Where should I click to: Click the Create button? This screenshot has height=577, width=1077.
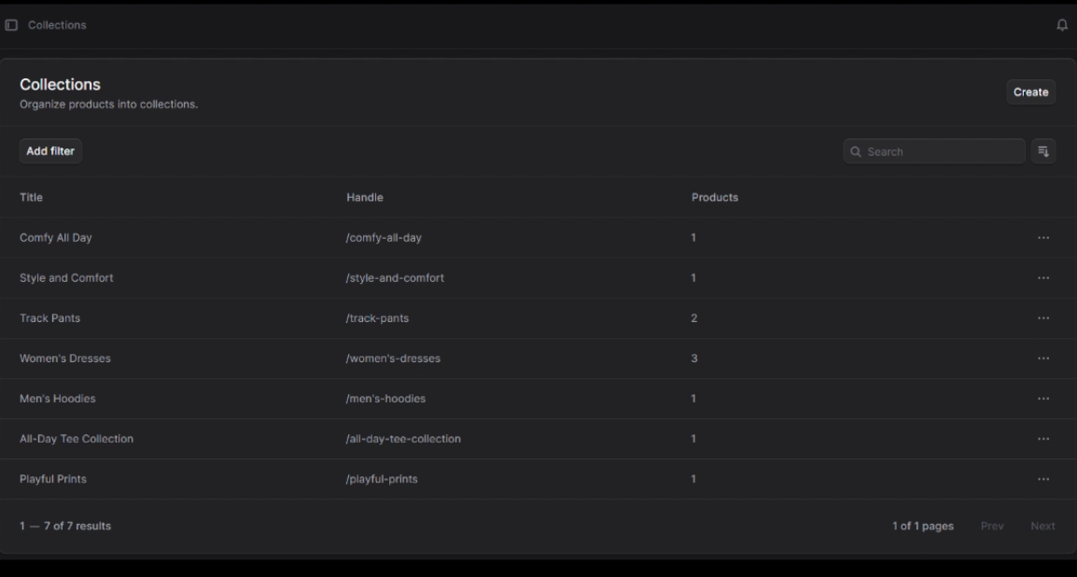coord(1030,91)
